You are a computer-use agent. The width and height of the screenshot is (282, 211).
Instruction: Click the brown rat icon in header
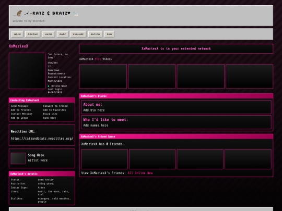tap(18, 13)
